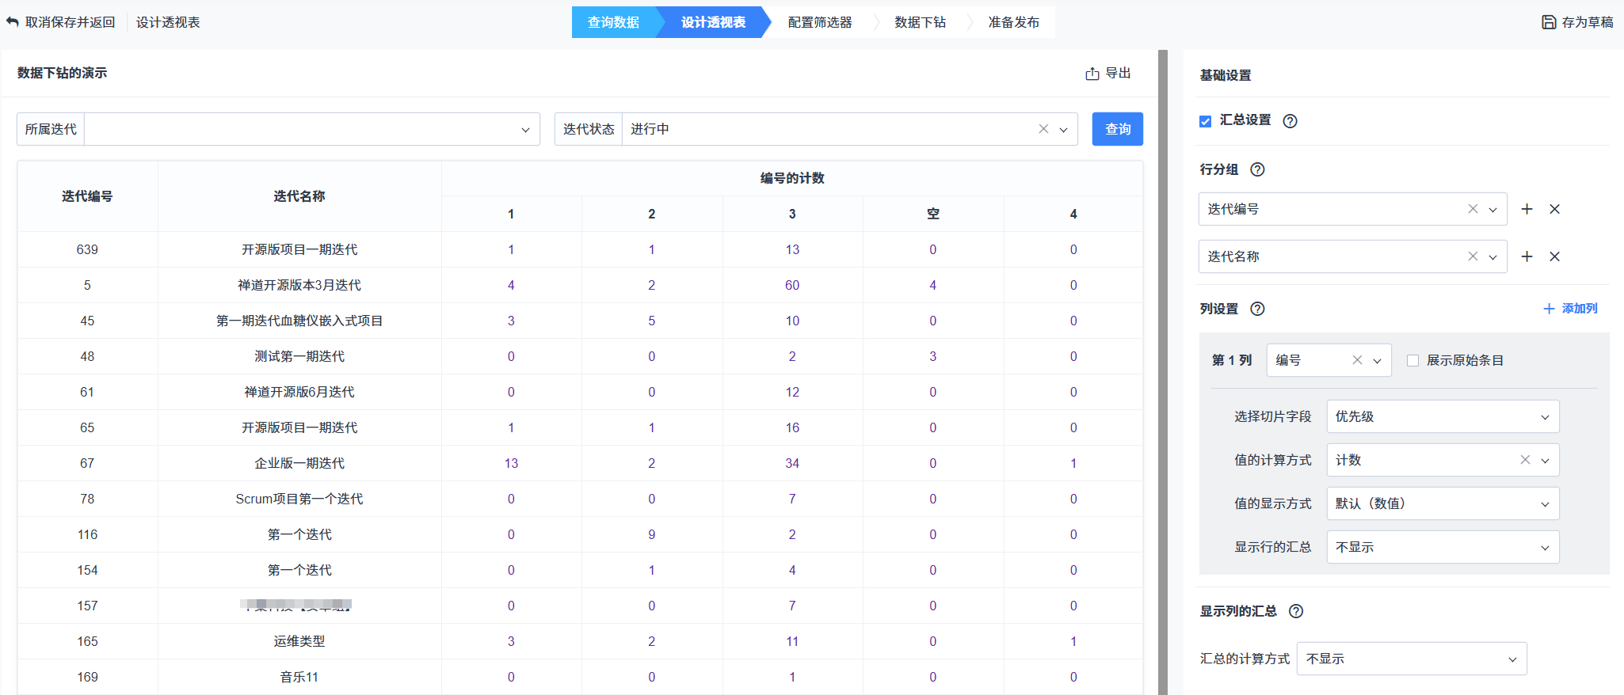
Task: Switch to the 查询数据 step
Action: tap(613, 22)
